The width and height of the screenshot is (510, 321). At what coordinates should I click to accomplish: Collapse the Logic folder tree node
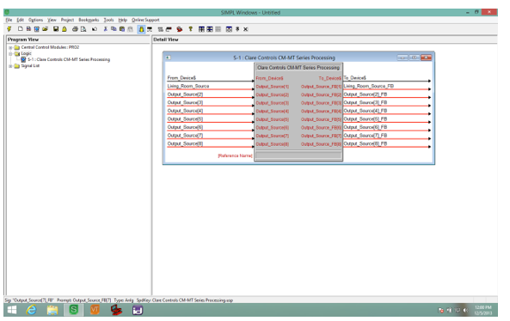[x=10, y=53]
